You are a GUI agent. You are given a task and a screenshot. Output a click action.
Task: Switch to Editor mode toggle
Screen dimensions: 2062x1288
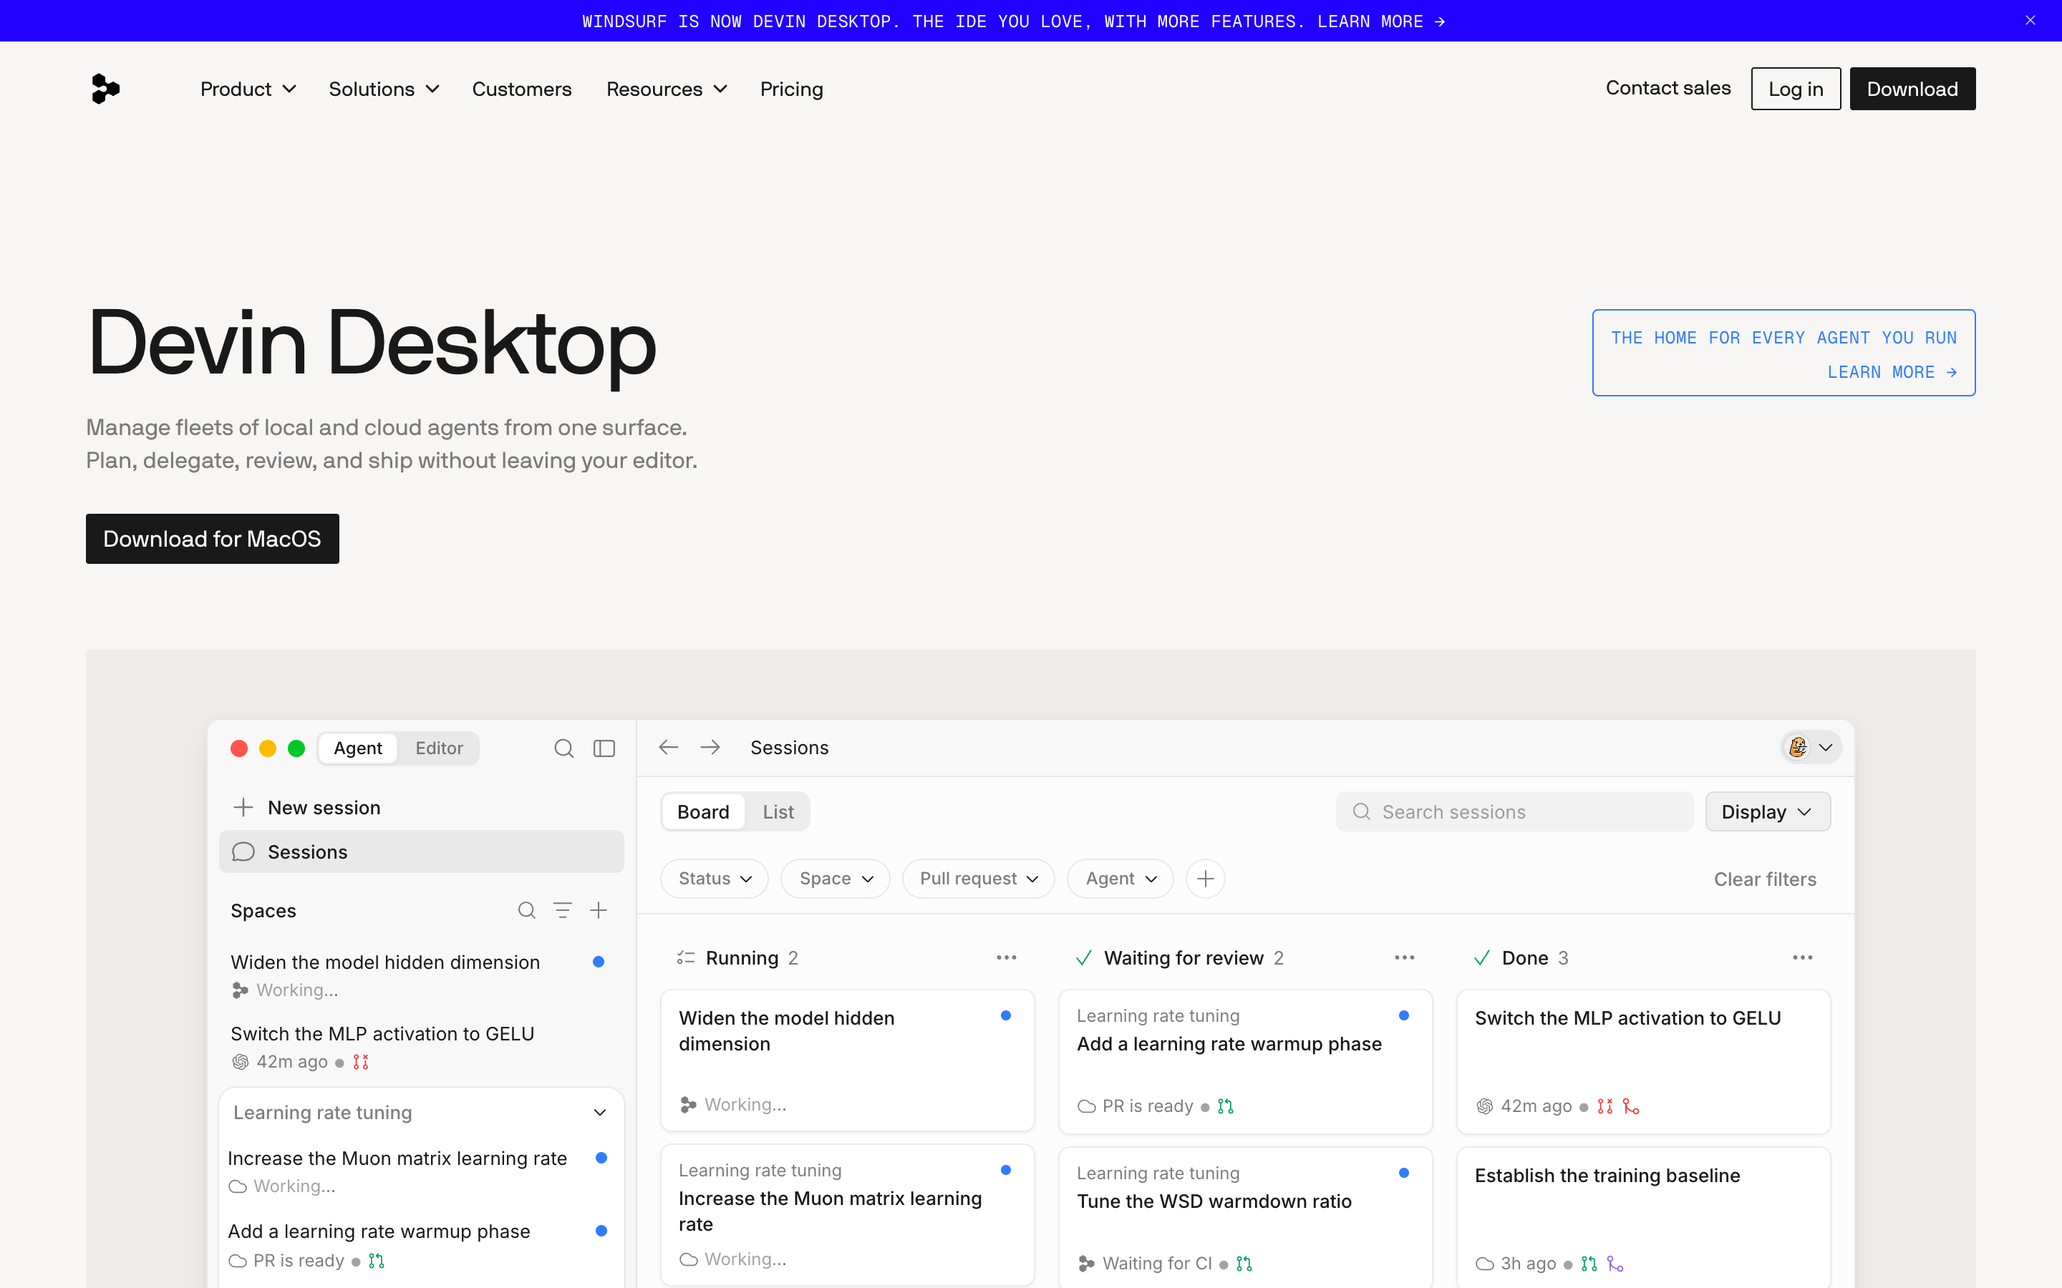[439, 748]
